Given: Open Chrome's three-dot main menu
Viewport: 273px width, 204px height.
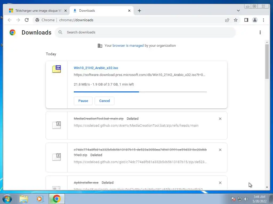Looking at the screenshot, I should (x=263, y=20).
